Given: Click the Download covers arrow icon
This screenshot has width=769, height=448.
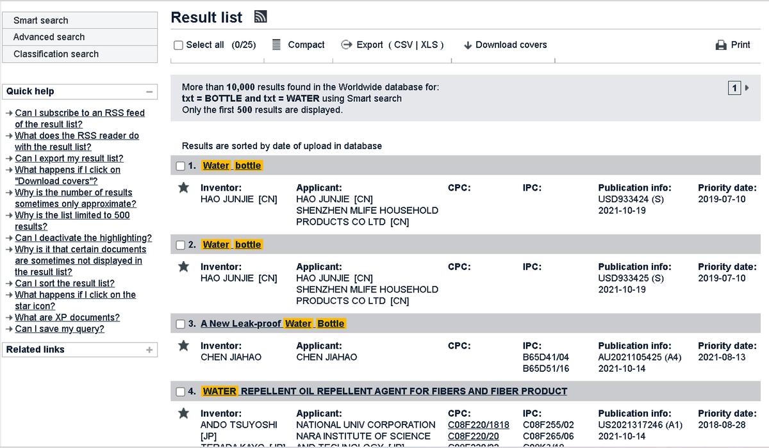Looking at the screenshot, I should coord(468,45).
